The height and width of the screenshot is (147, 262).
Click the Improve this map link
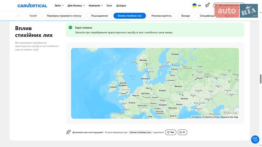[x=229, y=117]
